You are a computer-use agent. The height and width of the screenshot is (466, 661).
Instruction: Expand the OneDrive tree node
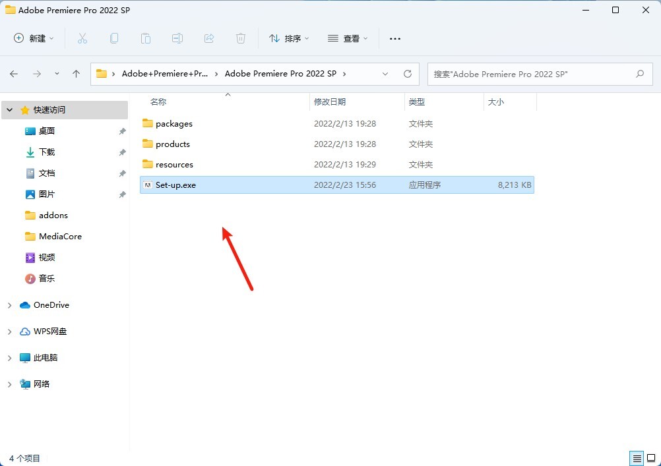tap(10, 305)
